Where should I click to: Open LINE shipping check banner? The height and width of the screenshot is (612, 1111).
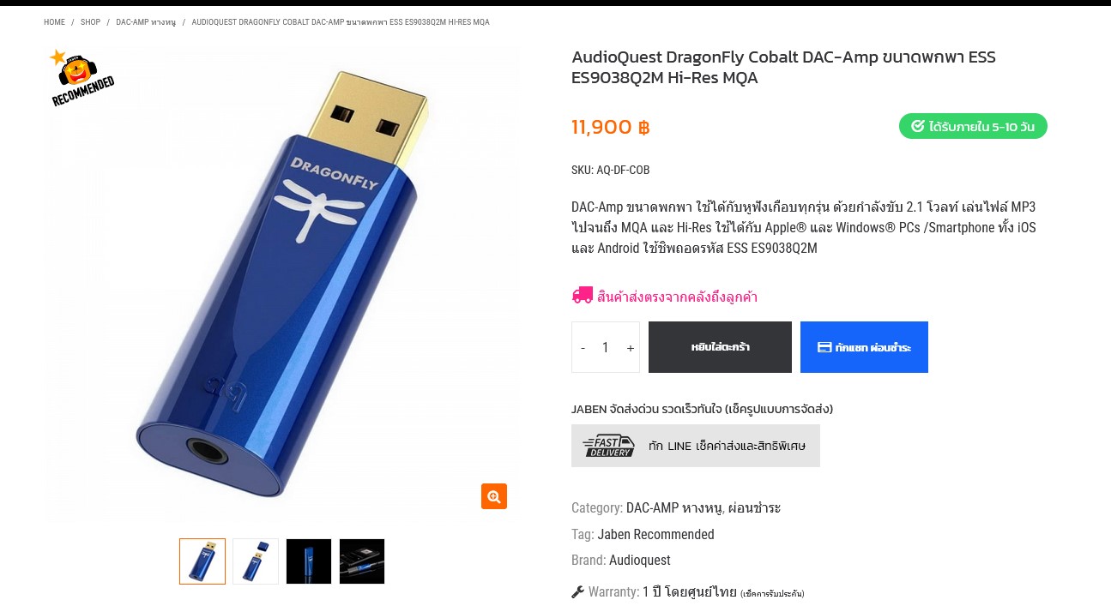(x=696, y=446)
